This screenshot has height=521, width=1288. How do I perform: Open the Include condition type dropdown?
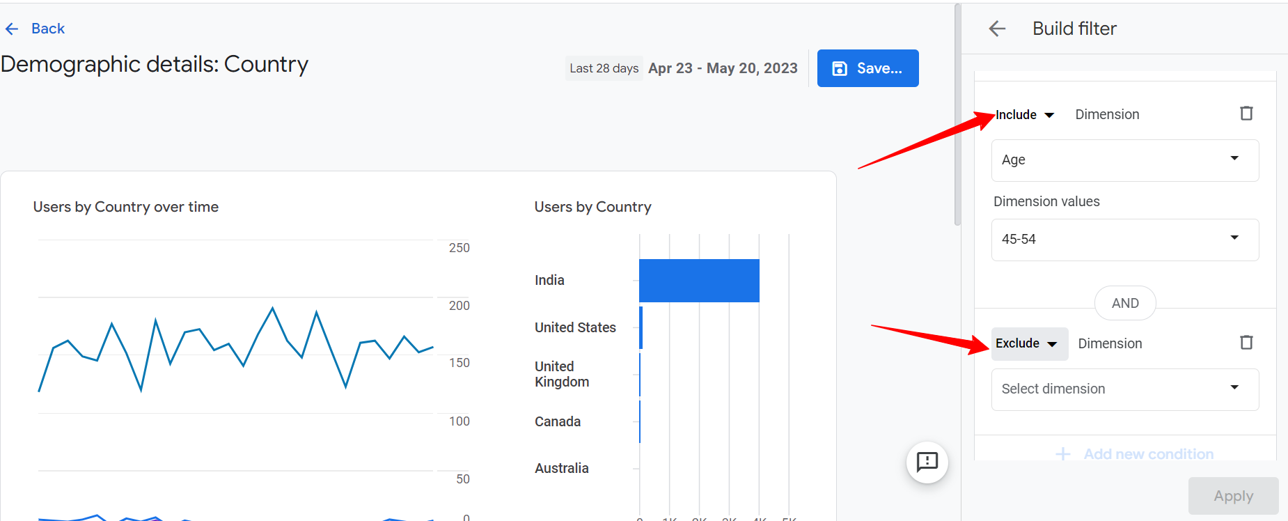tap(1025, 115)
